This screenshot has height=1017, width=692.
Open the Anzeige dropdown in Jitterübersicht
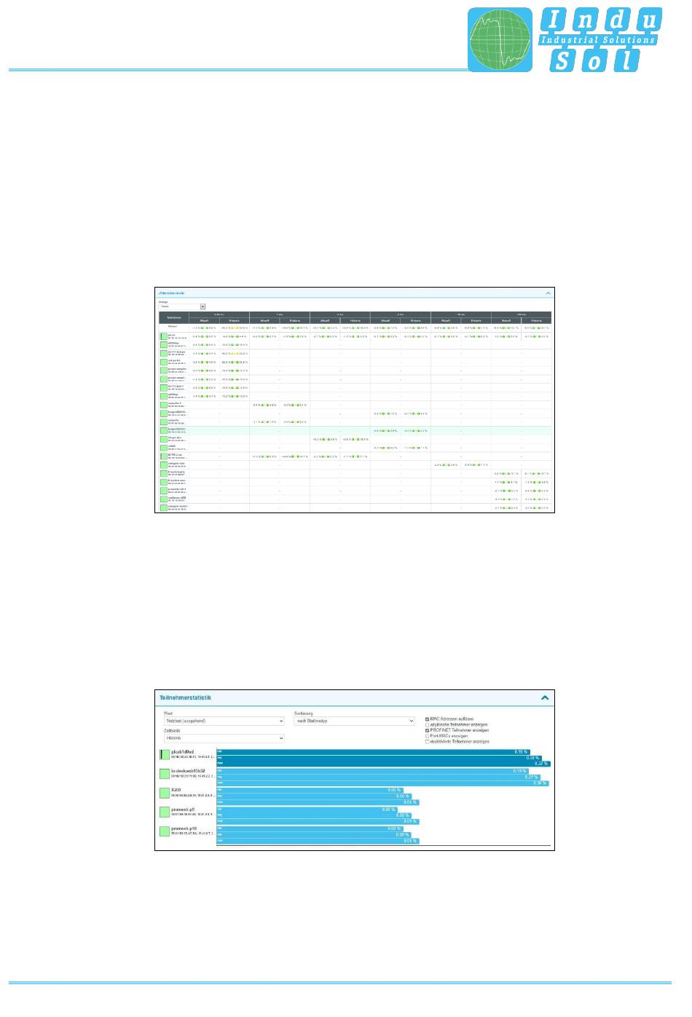tap(182, 306)
